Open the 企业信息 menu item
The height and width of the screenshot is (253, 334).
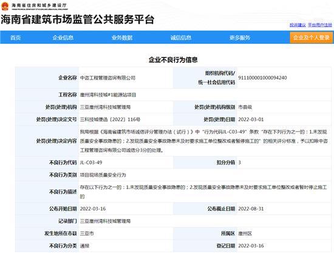click(63, 38)
